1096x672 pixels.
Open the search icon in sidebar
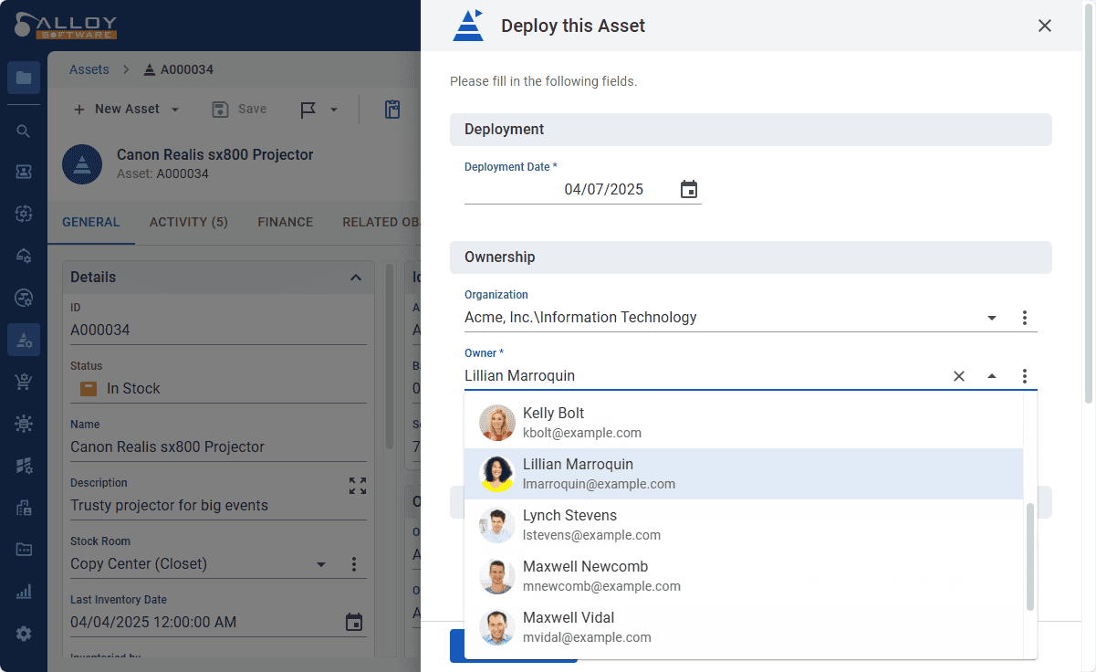24,131
